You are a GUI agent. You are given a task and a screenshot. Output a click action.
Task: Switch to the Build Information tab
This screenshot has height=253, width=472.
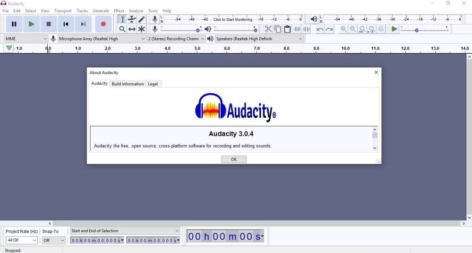[x=128, y=84]
